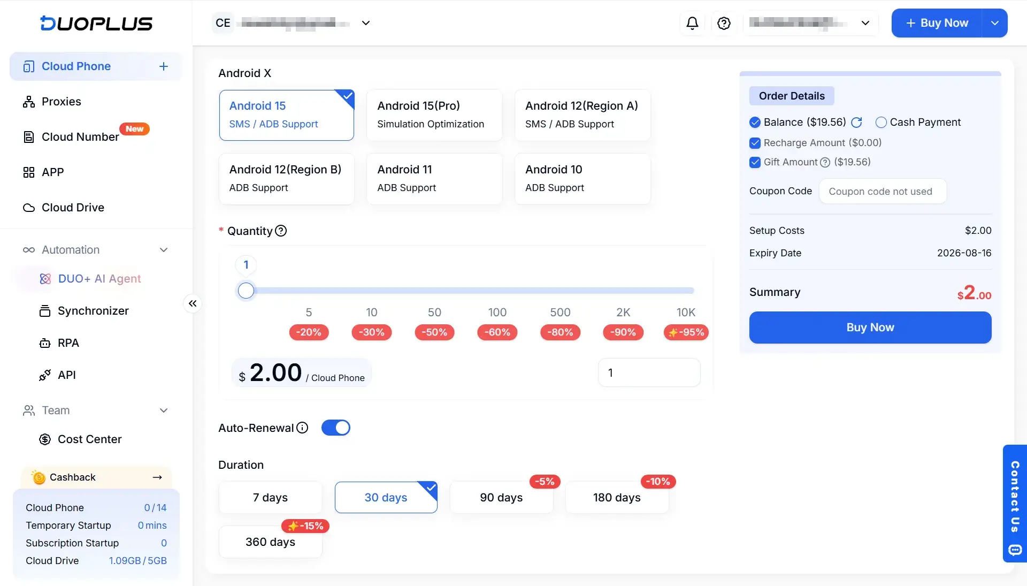This screenshot has width=1027, height=586.
Task: Select the 360 days duration
Action: pos(270,542)
